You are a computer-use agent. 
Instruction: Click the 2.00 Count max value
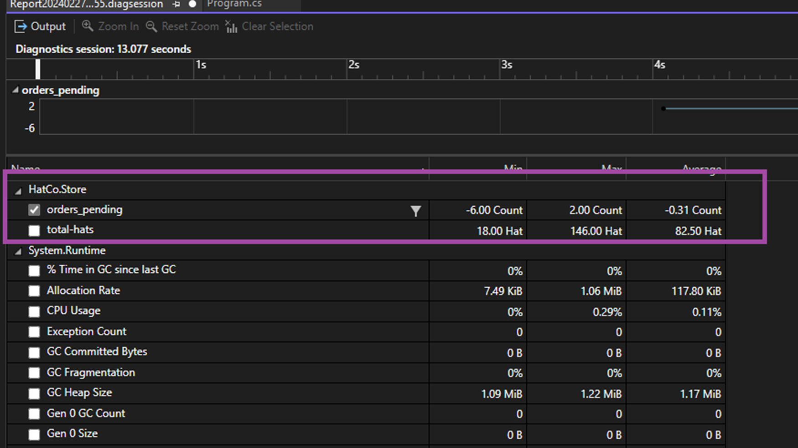596,210
